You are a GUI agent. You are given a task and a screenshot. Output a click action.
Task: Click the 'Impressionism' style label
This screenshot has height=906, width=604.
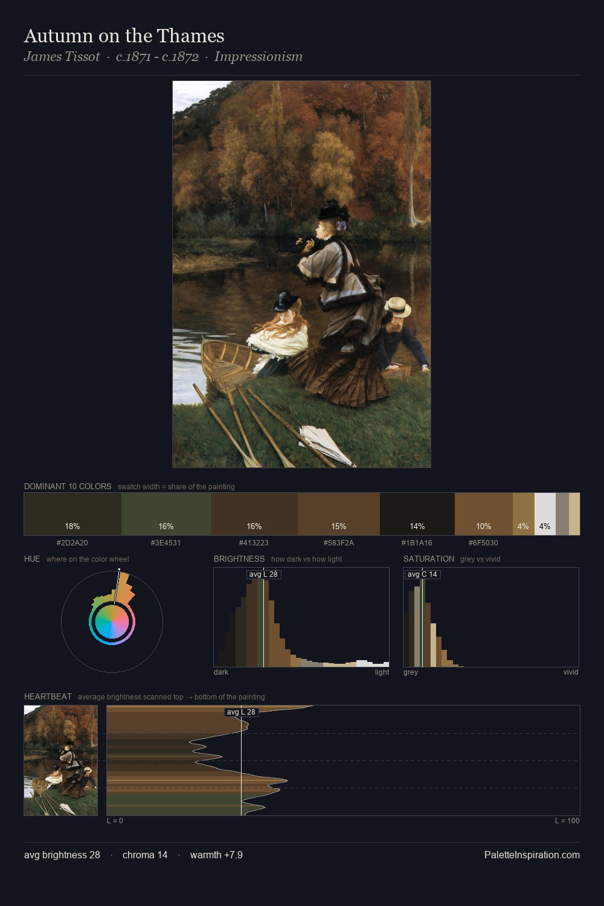(x=258, y=57)
